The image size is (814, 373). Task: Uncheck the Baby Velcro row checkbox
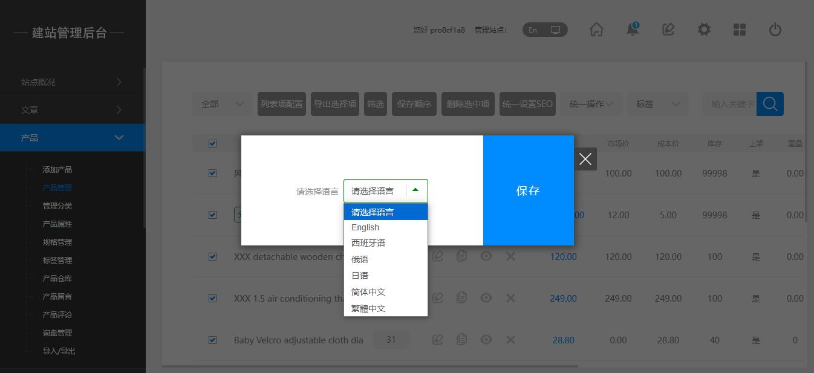[212, 340]
